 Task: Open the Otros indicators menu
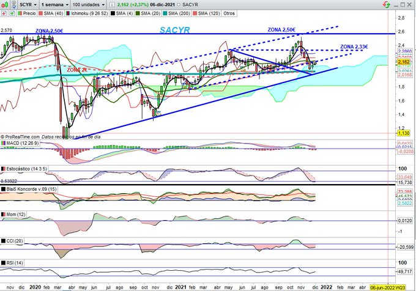pos(229,13)
